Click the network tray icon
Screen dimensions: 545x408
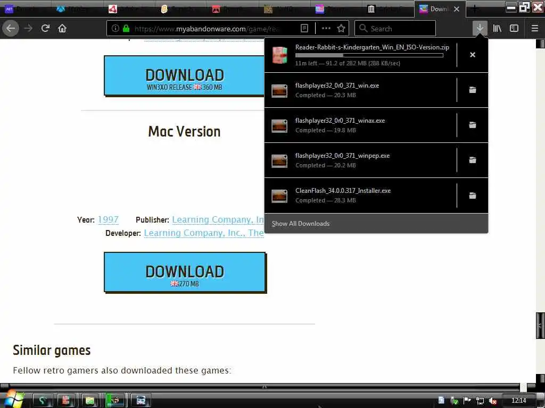(480, 401)
